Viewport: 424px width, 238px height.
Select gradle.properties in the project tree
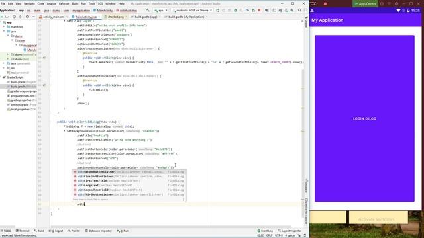(x=21, y=100)
